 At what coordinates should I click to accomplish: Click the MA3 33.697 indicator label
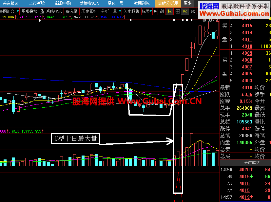(x=31, y=17)
